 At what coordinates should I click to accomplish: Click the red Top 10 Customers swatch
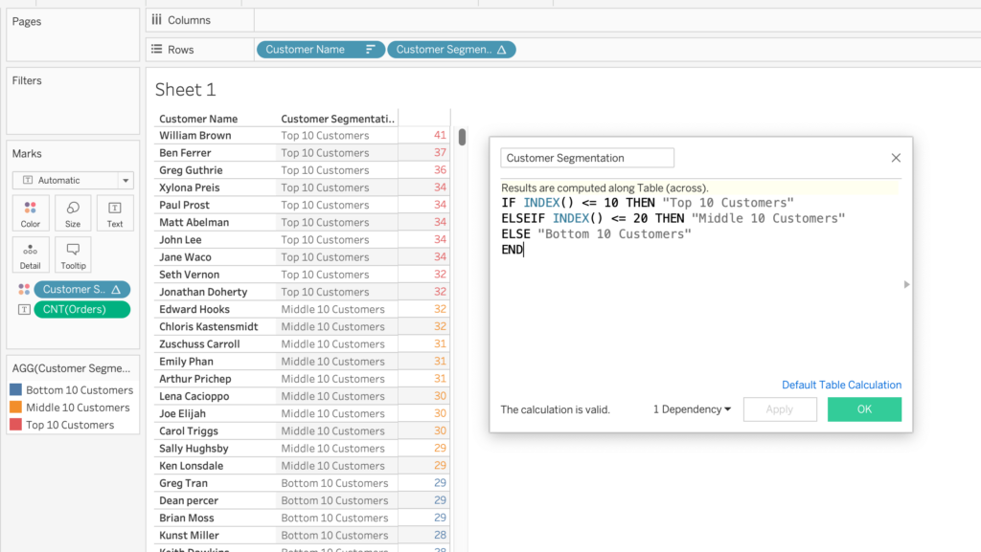pyautogui.click(x=16, y=425)
